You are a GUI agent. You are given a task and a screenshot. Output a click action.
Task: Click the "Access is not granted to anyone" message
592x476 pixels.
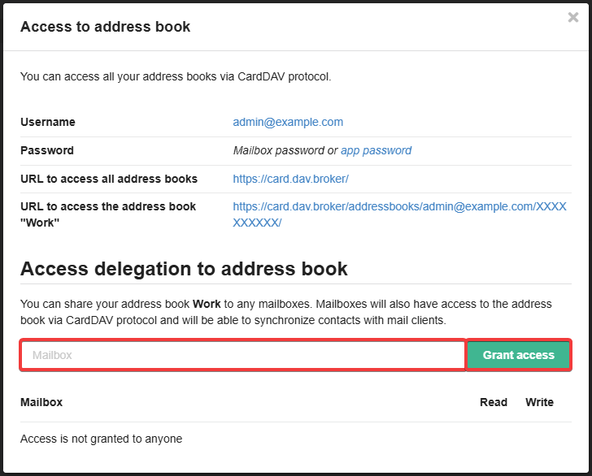coord(101,439)
